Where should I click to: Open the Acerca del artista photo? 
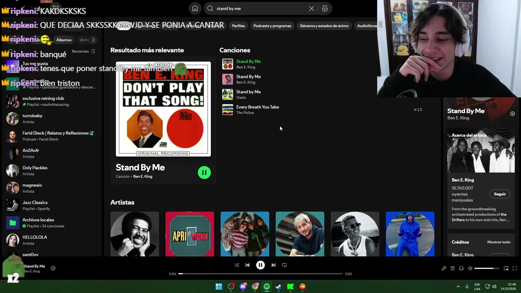[x=481, y=151]
